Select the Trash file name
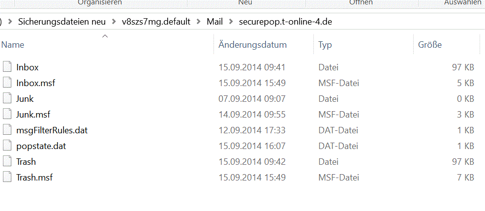Image resolution: width=485 pixels, height=211 pixels. tap(26, 162)
